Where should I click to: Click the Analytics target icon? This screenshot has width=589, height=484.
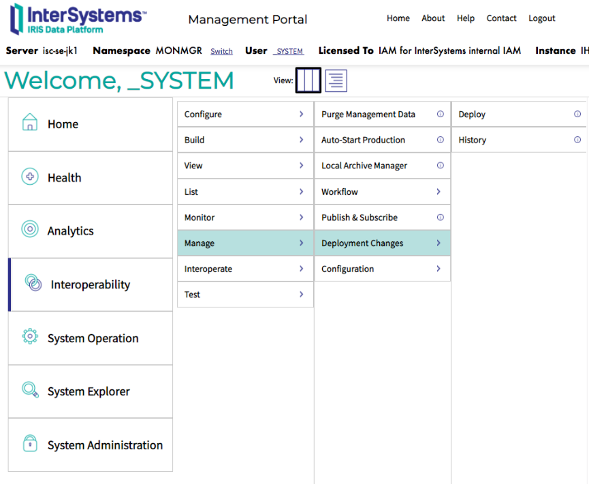coord(30,230)
